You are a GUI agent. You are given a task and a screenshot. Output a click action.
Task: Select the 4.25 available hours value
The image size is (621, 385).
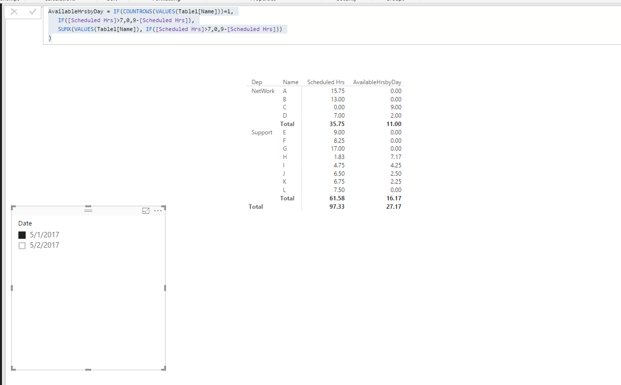[x=396, y=165]
